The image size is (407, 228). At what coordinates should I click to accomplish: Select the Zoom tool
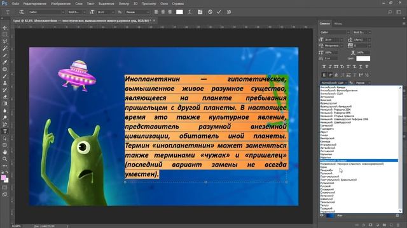4,159
